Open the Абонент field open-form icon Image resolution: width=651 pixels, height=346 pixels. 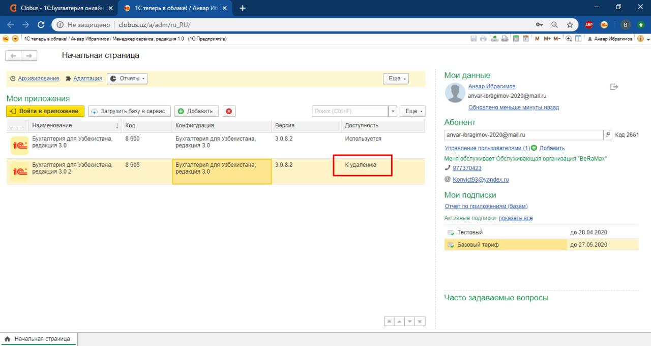click(x=608, y=135)
